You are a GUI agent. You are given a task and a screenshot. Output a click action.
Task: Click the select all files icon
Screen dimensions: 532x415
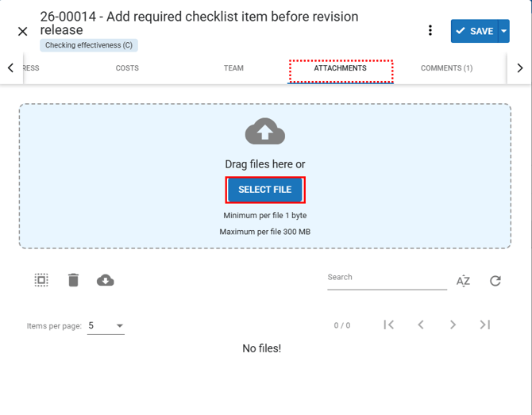click(x=41, y=280)
